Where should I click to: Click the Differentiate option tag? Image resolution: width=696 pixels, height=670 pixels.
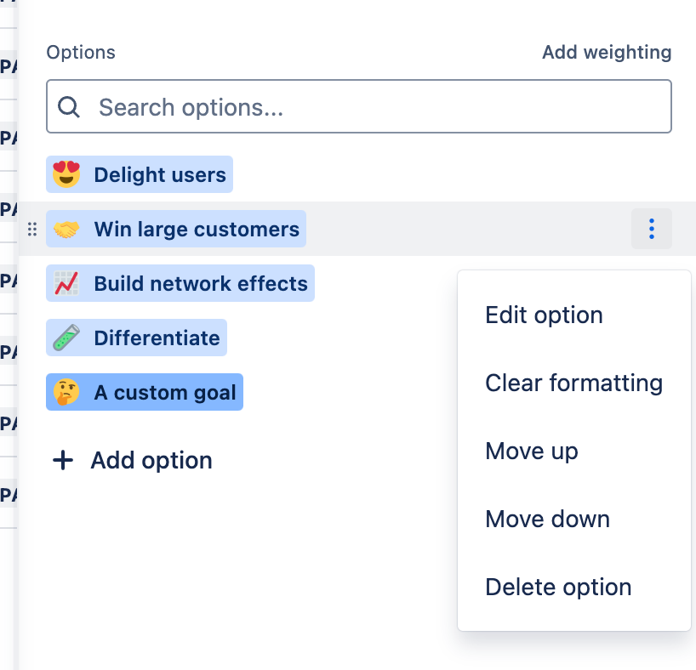tap(157, 338)
